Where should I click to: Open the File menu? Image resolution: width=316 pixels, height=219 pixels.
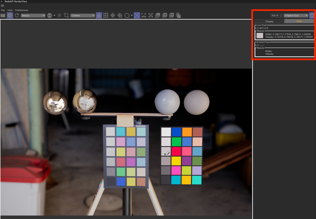coord(3,10)
